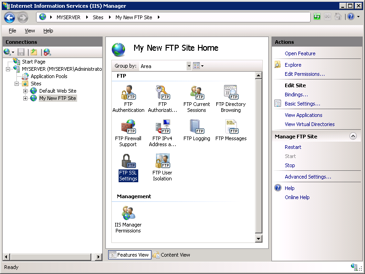Open the Group by dropdown
The image size is (365, 274).
coord(189,66)
